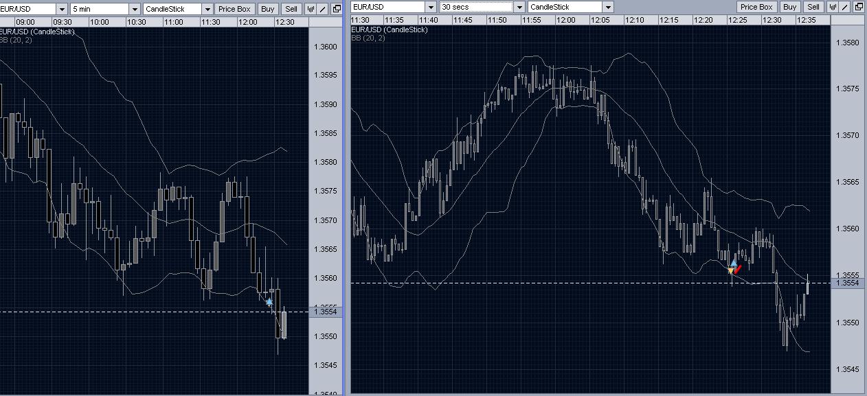Detach left chart window icon
The height and width of the screenshot is (396, 867).
(336, 9)
